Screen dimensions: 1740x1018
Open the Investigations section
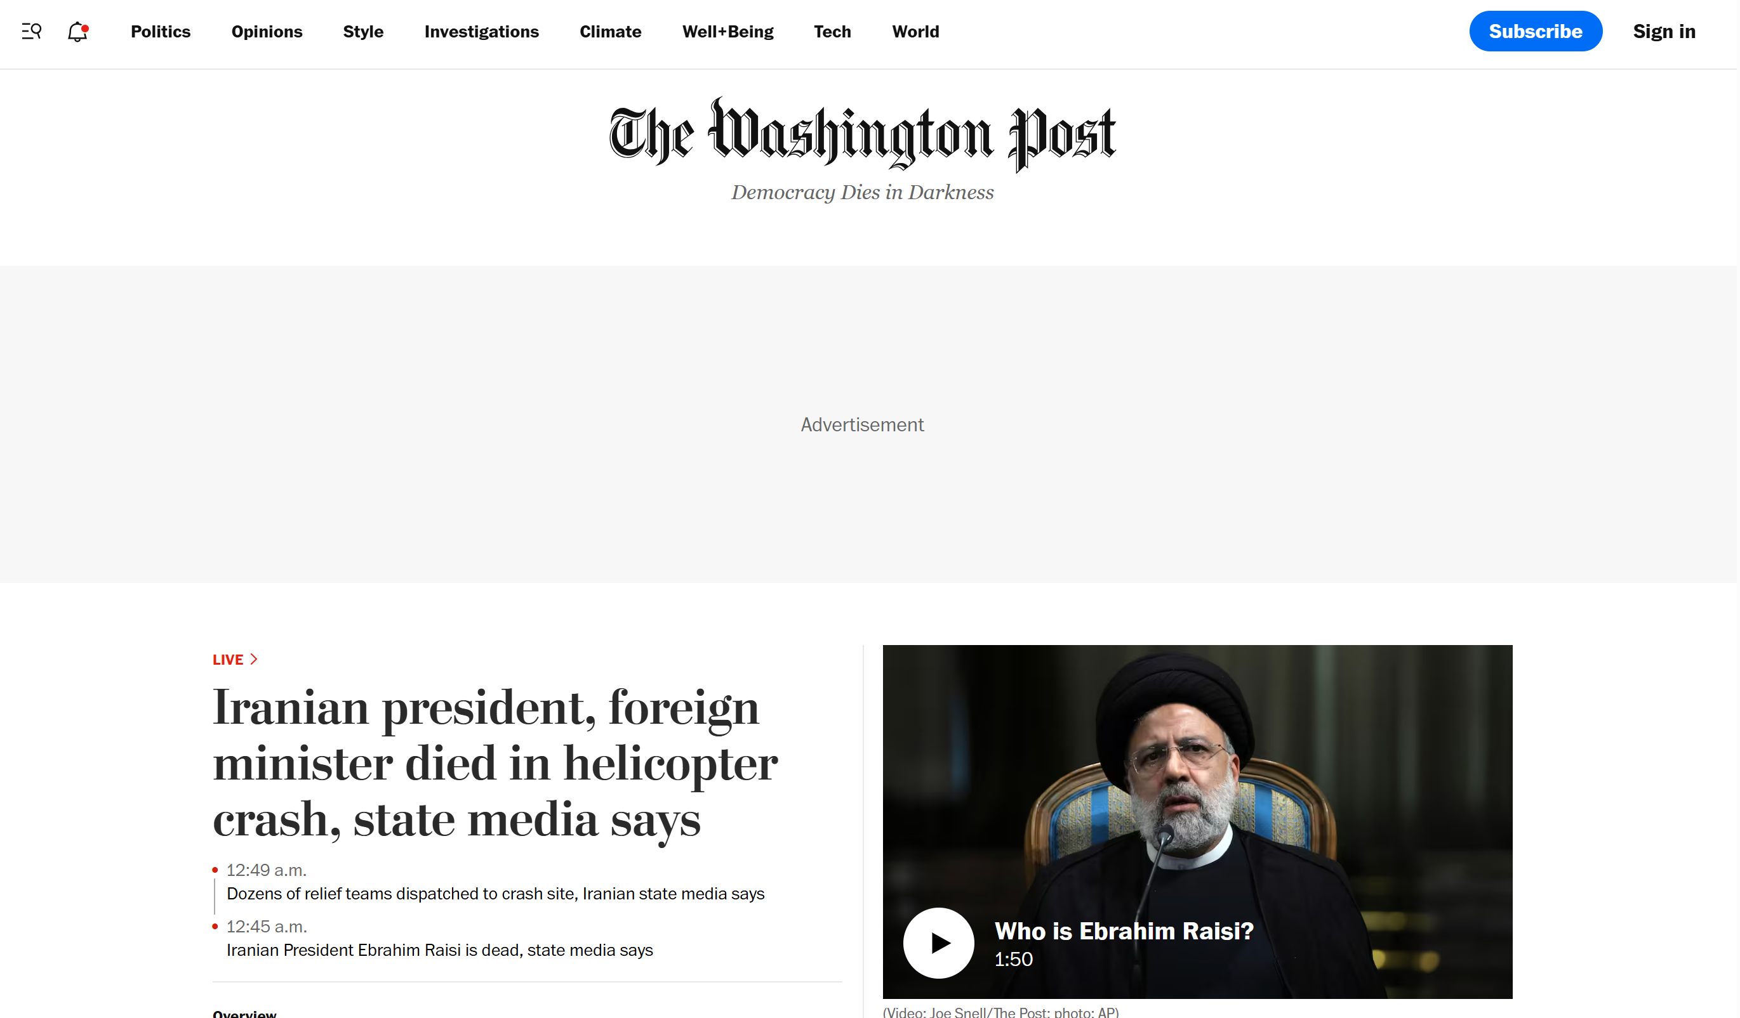coord(482,32)
